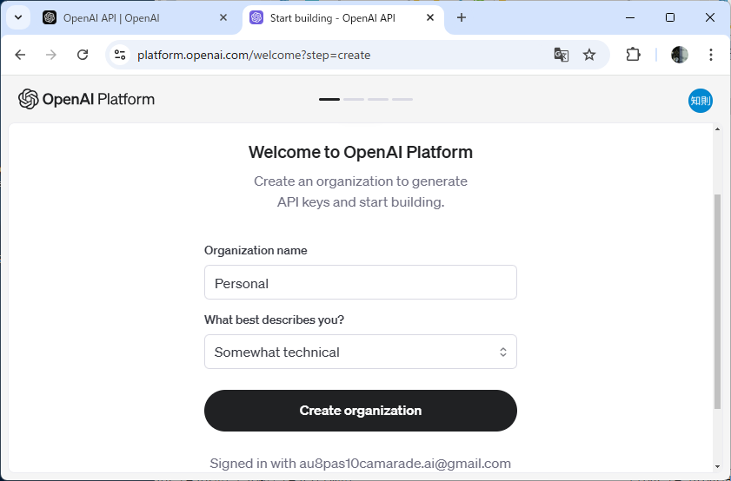731x481 pixels.
Task: Click the up-down chevron in Somewhat technical field
Action: click(x=503, y=352)
